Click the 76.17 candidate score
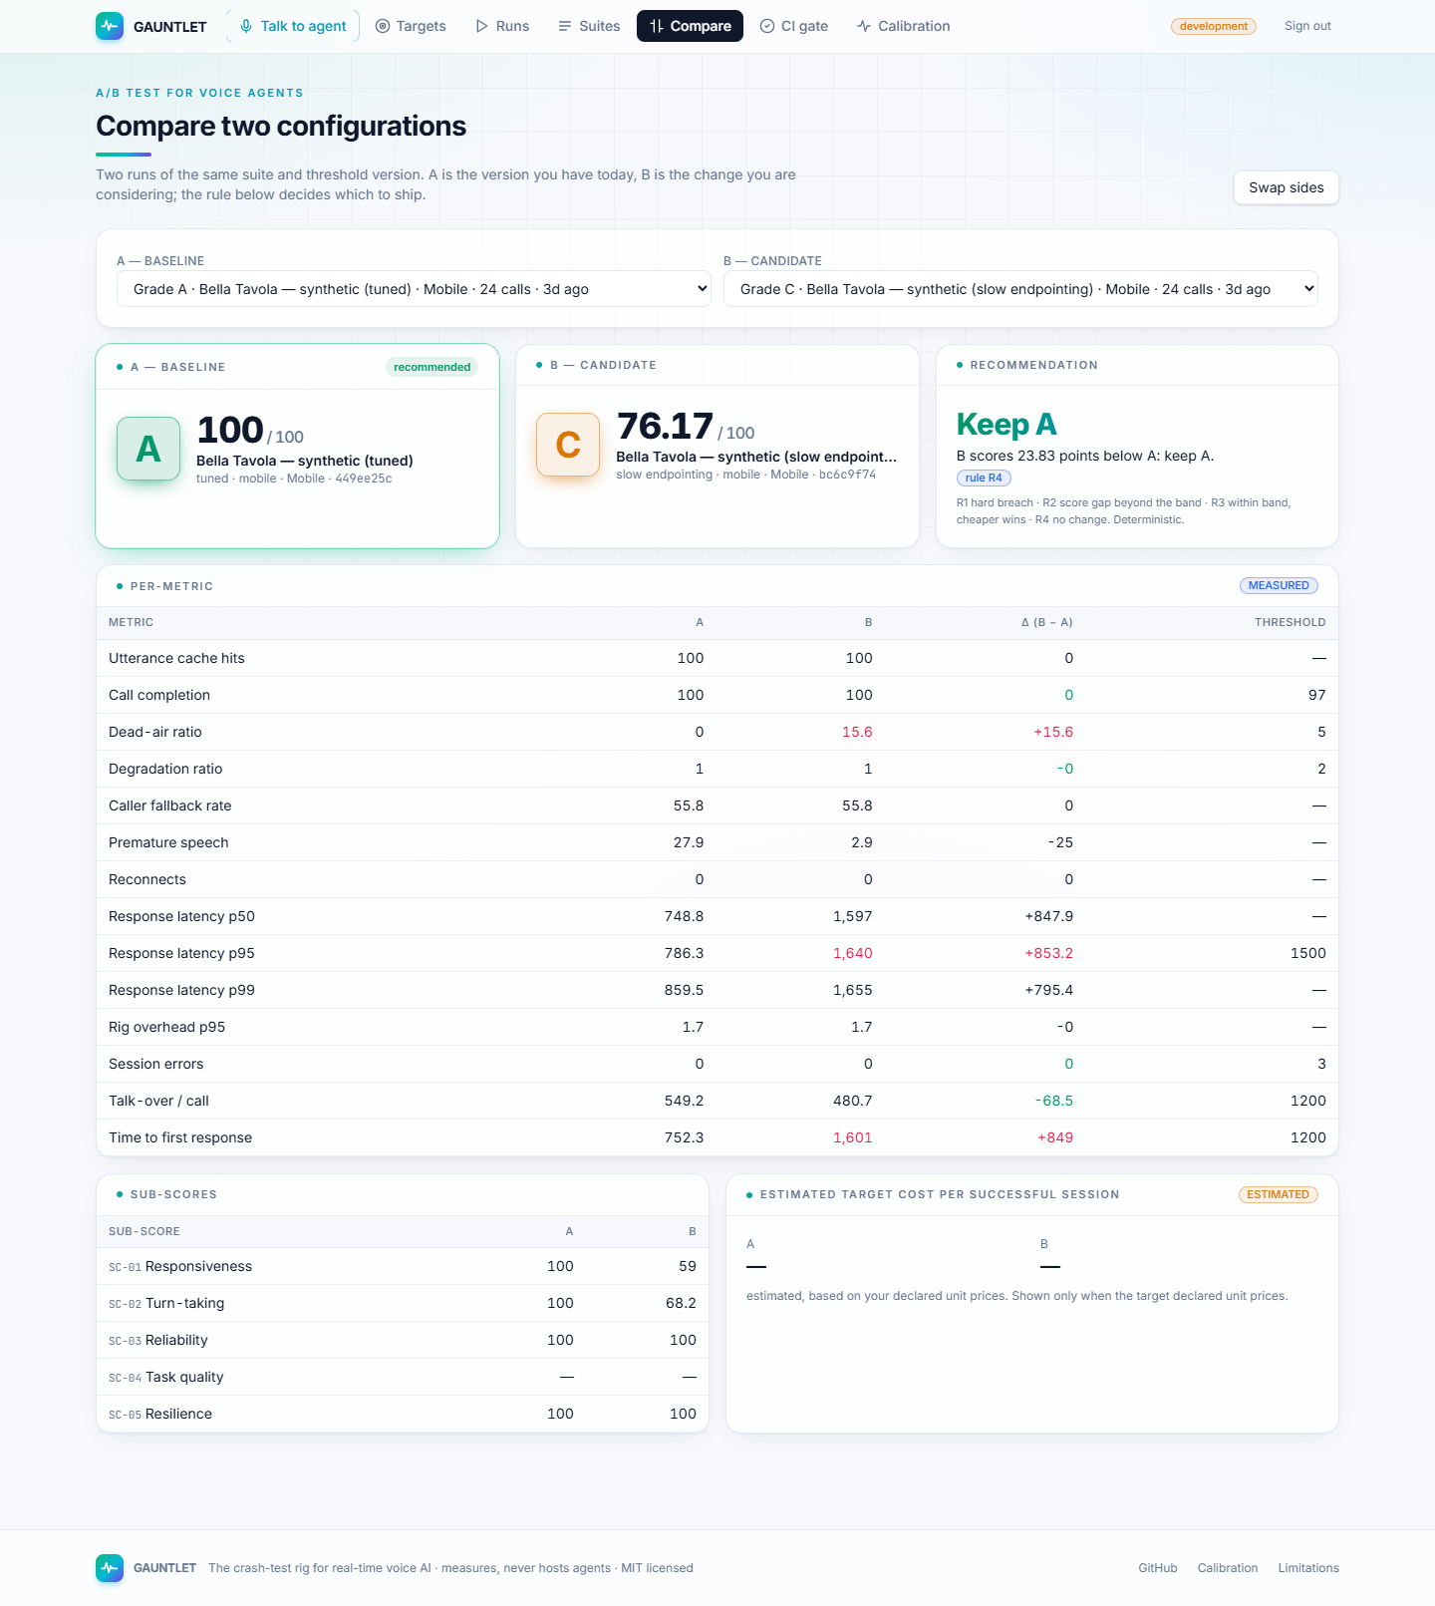The height and width of the screenshot is (1606, 1435). point(665,426)
